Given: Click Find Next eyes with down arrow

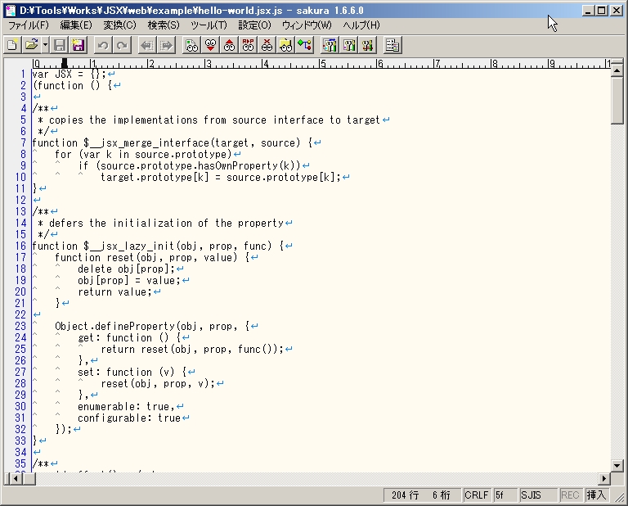Looking at the screenshot, I should coord(210,45).
